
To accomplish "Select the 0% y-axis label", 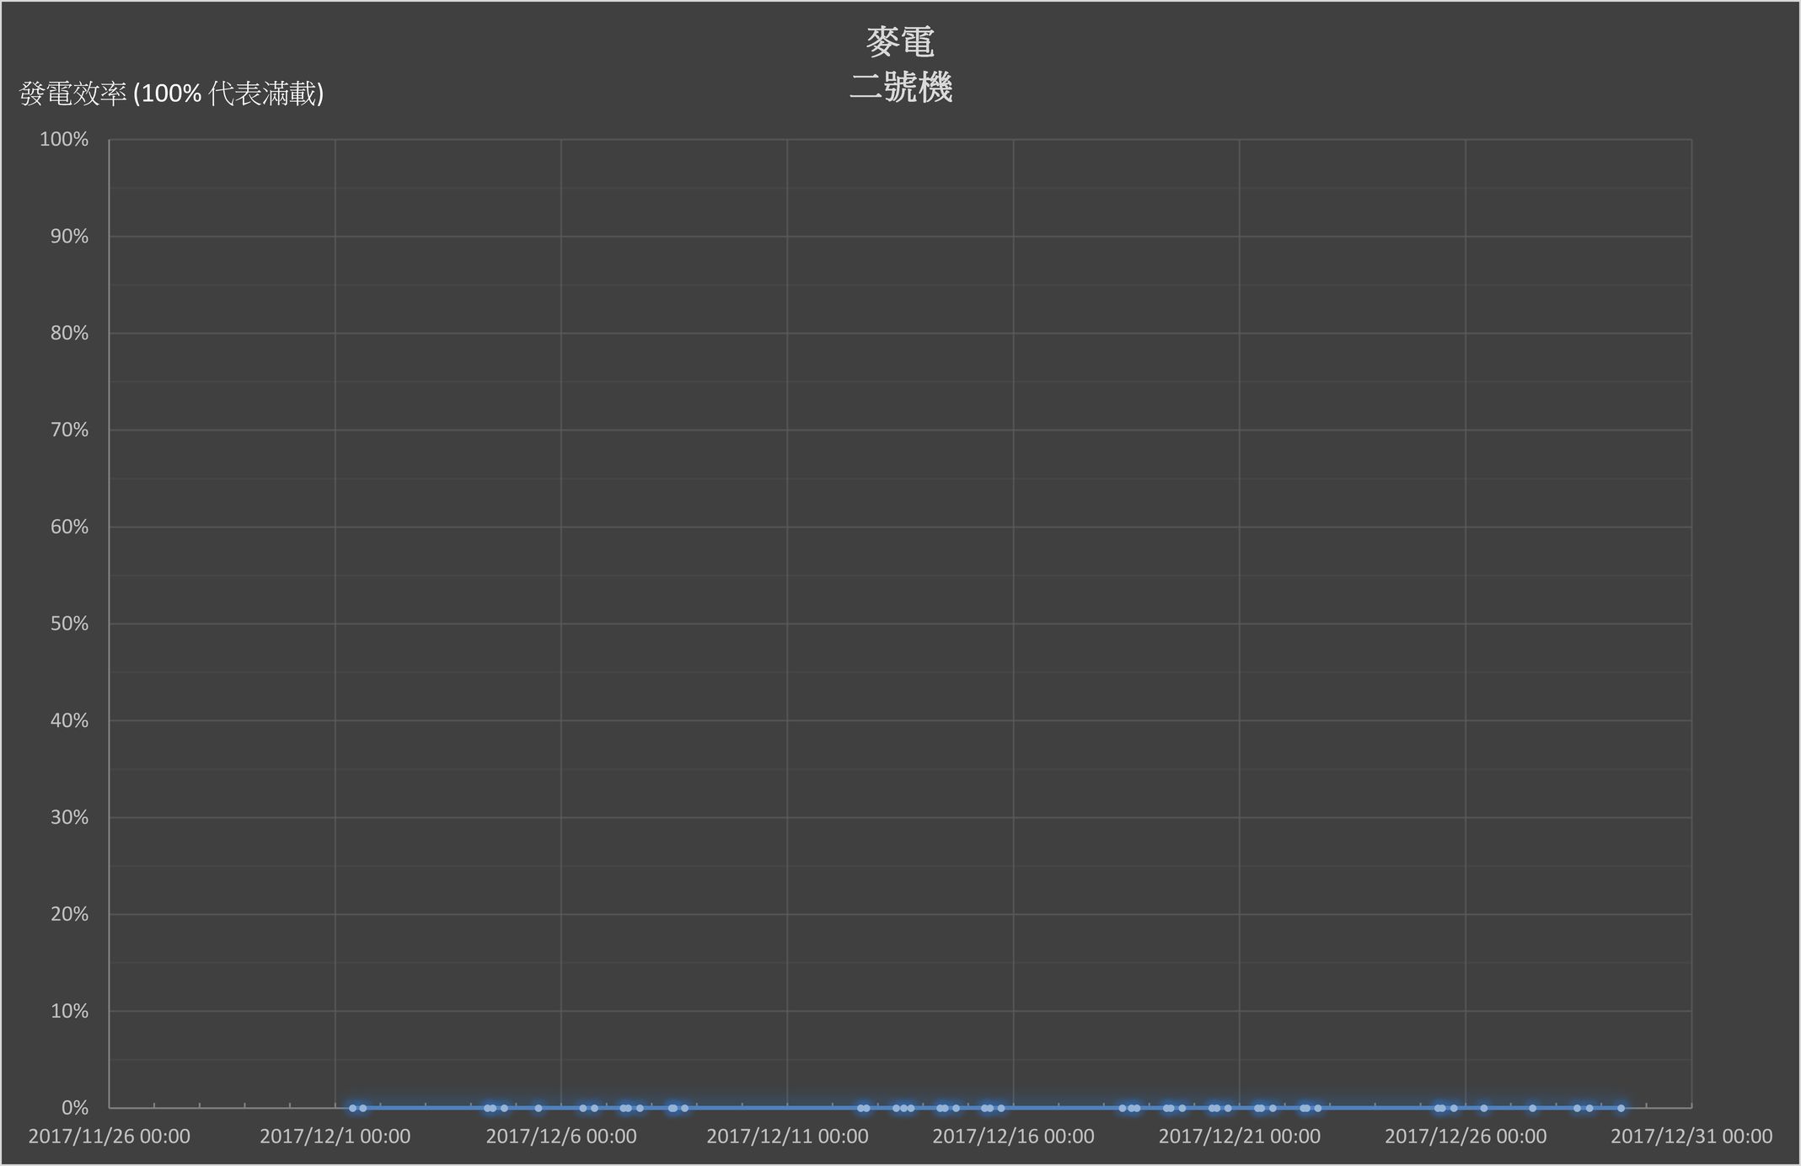I will pyautogui.click(x=74, y=1108).
